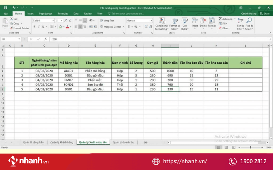Click the Undo arrow icon

[14, 7]
